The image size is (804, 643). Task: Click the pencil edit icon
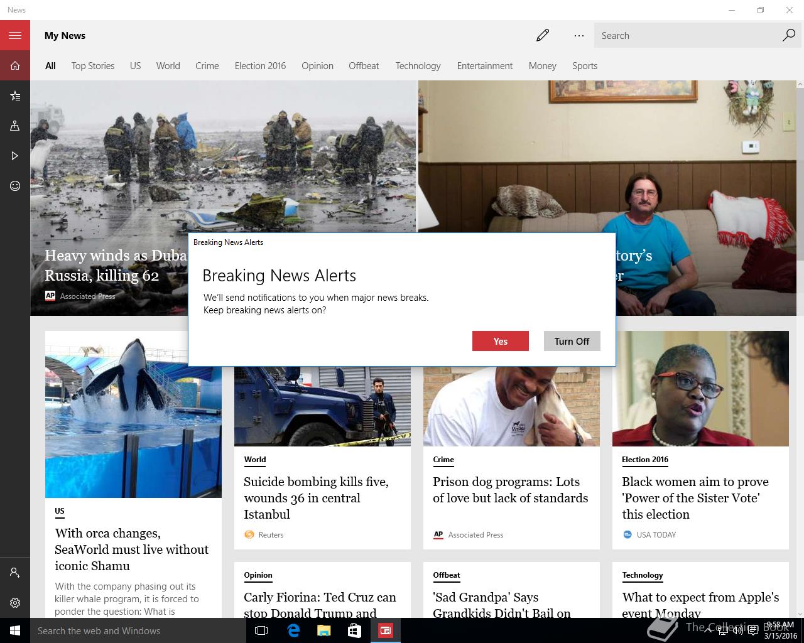543,35
